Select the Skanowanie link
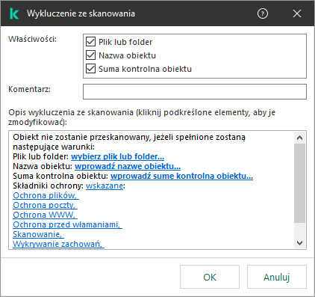This screenshot has width=315, height=297. pos(38,234)
